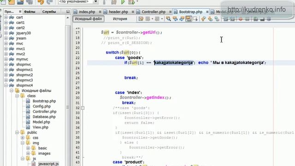Click the Find Selection magnifier icon
This screenshot has height=166, width=295.
click(x=168, y=19)
